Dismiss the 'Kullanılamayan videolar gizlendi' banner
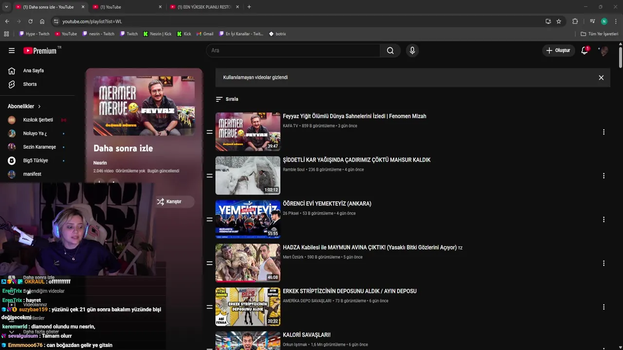Image resolution: width=623 pixels, height=350 pixels. pyautogui.click(x=601, y=78)
